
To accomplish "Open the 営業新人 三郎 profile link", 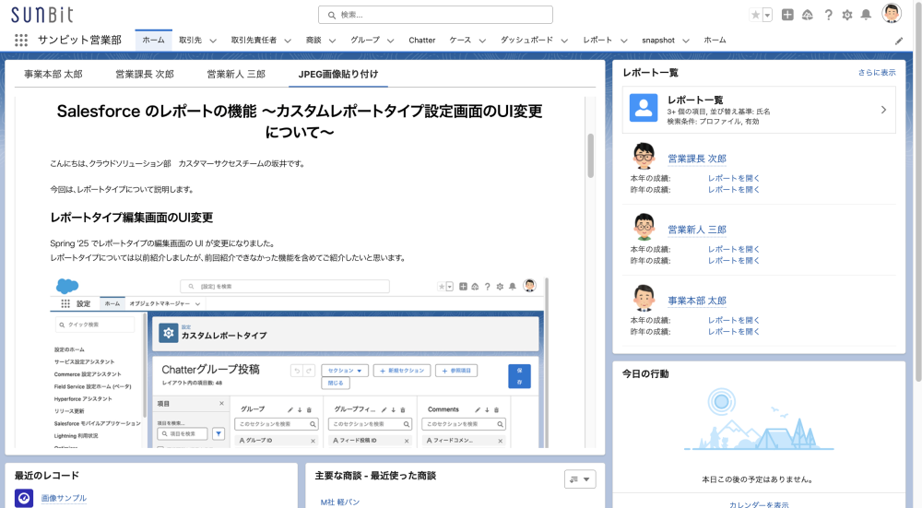I will point(697,230).
